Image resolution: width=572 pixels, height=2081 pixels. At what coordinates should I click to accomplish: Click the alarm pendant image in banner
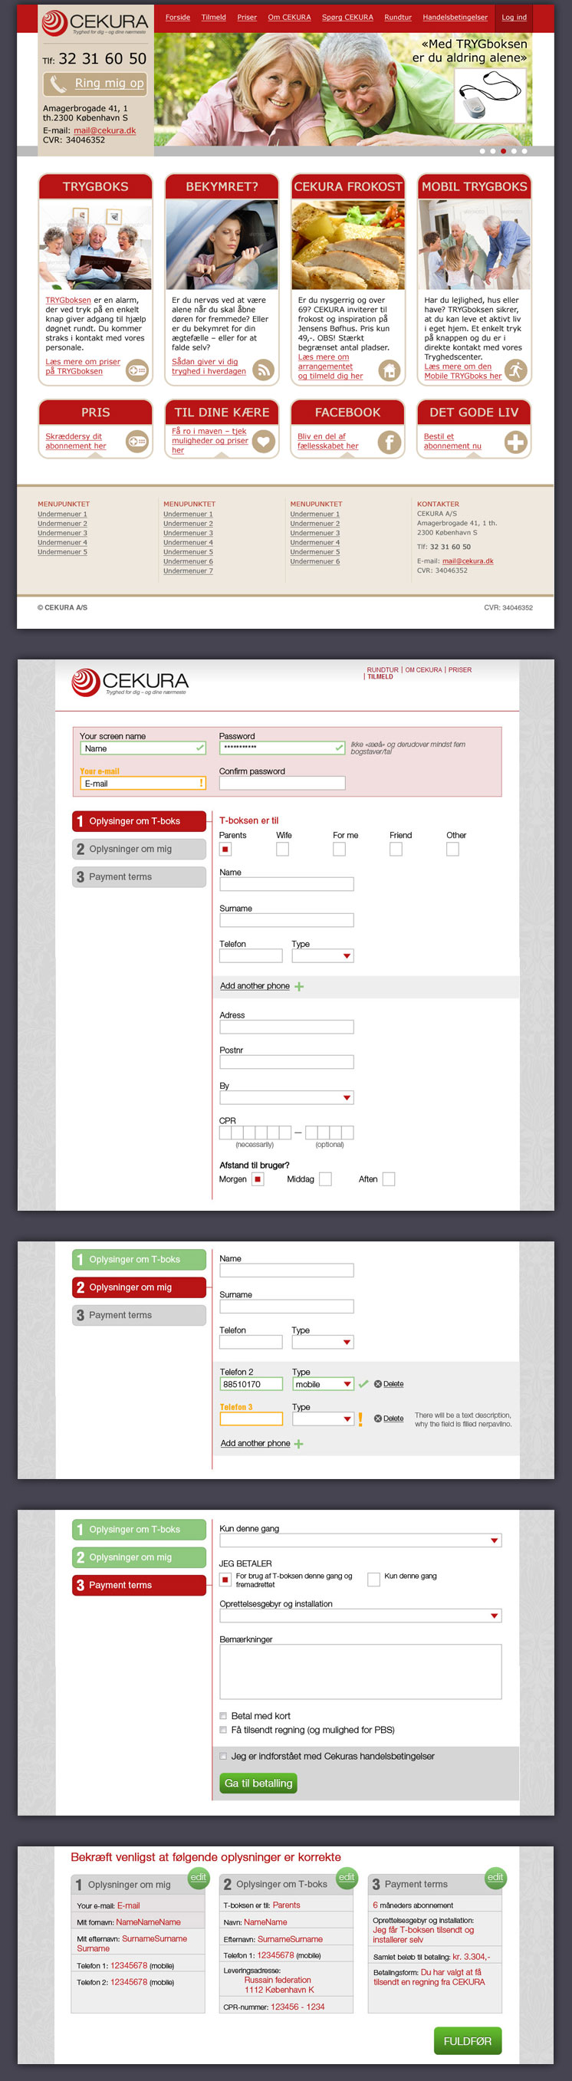490,95
